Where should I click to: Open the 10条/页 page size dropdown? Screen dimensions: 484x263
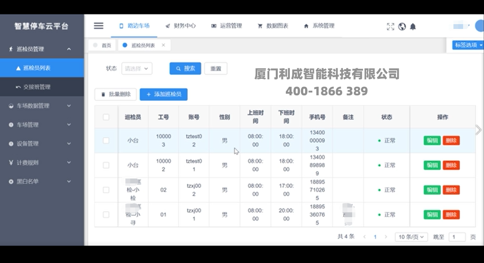click(x=411, y=237)
